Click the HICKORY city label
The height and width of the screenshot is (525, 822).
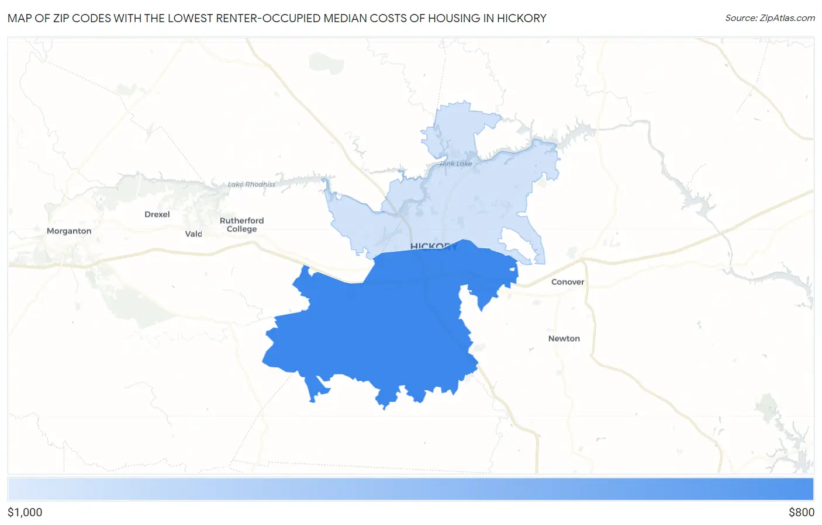434,246
